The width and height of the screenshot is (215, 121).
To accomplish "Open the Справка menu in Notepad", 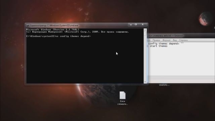I will pyautogui.click(x=183, y=40).
